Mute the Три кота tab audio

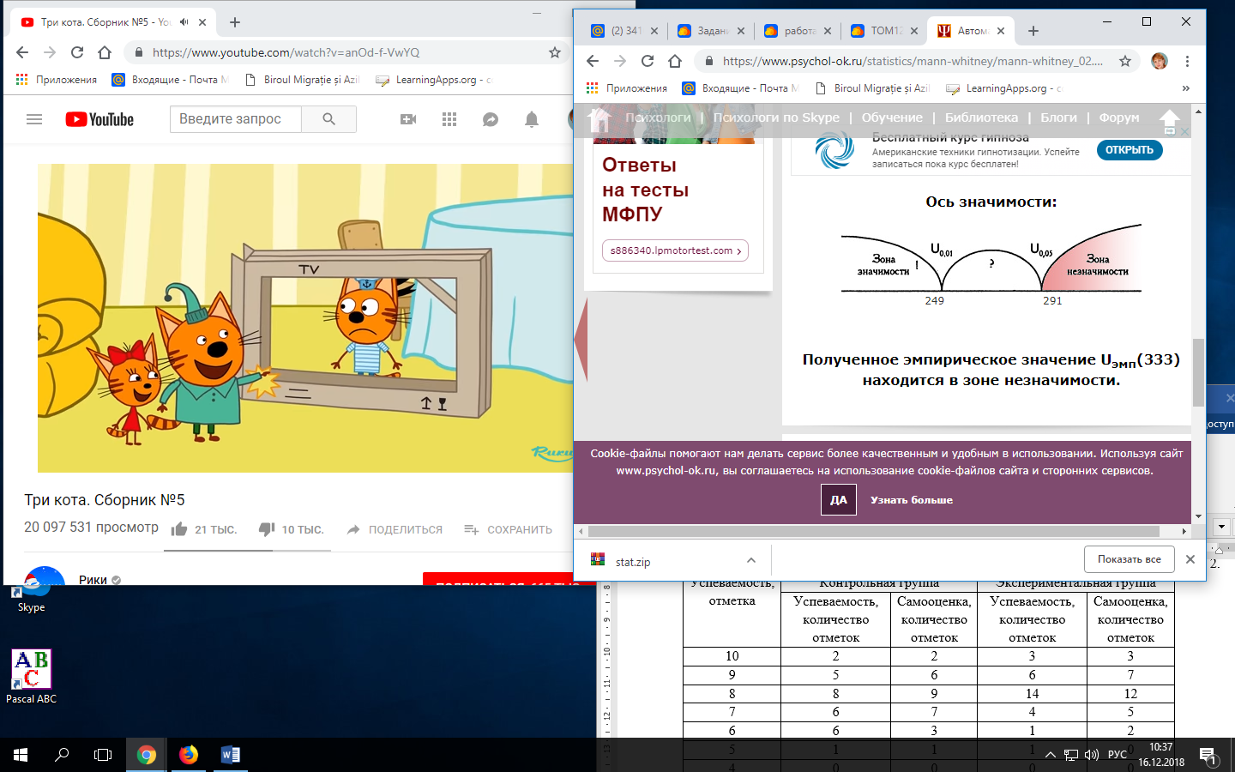184,22
